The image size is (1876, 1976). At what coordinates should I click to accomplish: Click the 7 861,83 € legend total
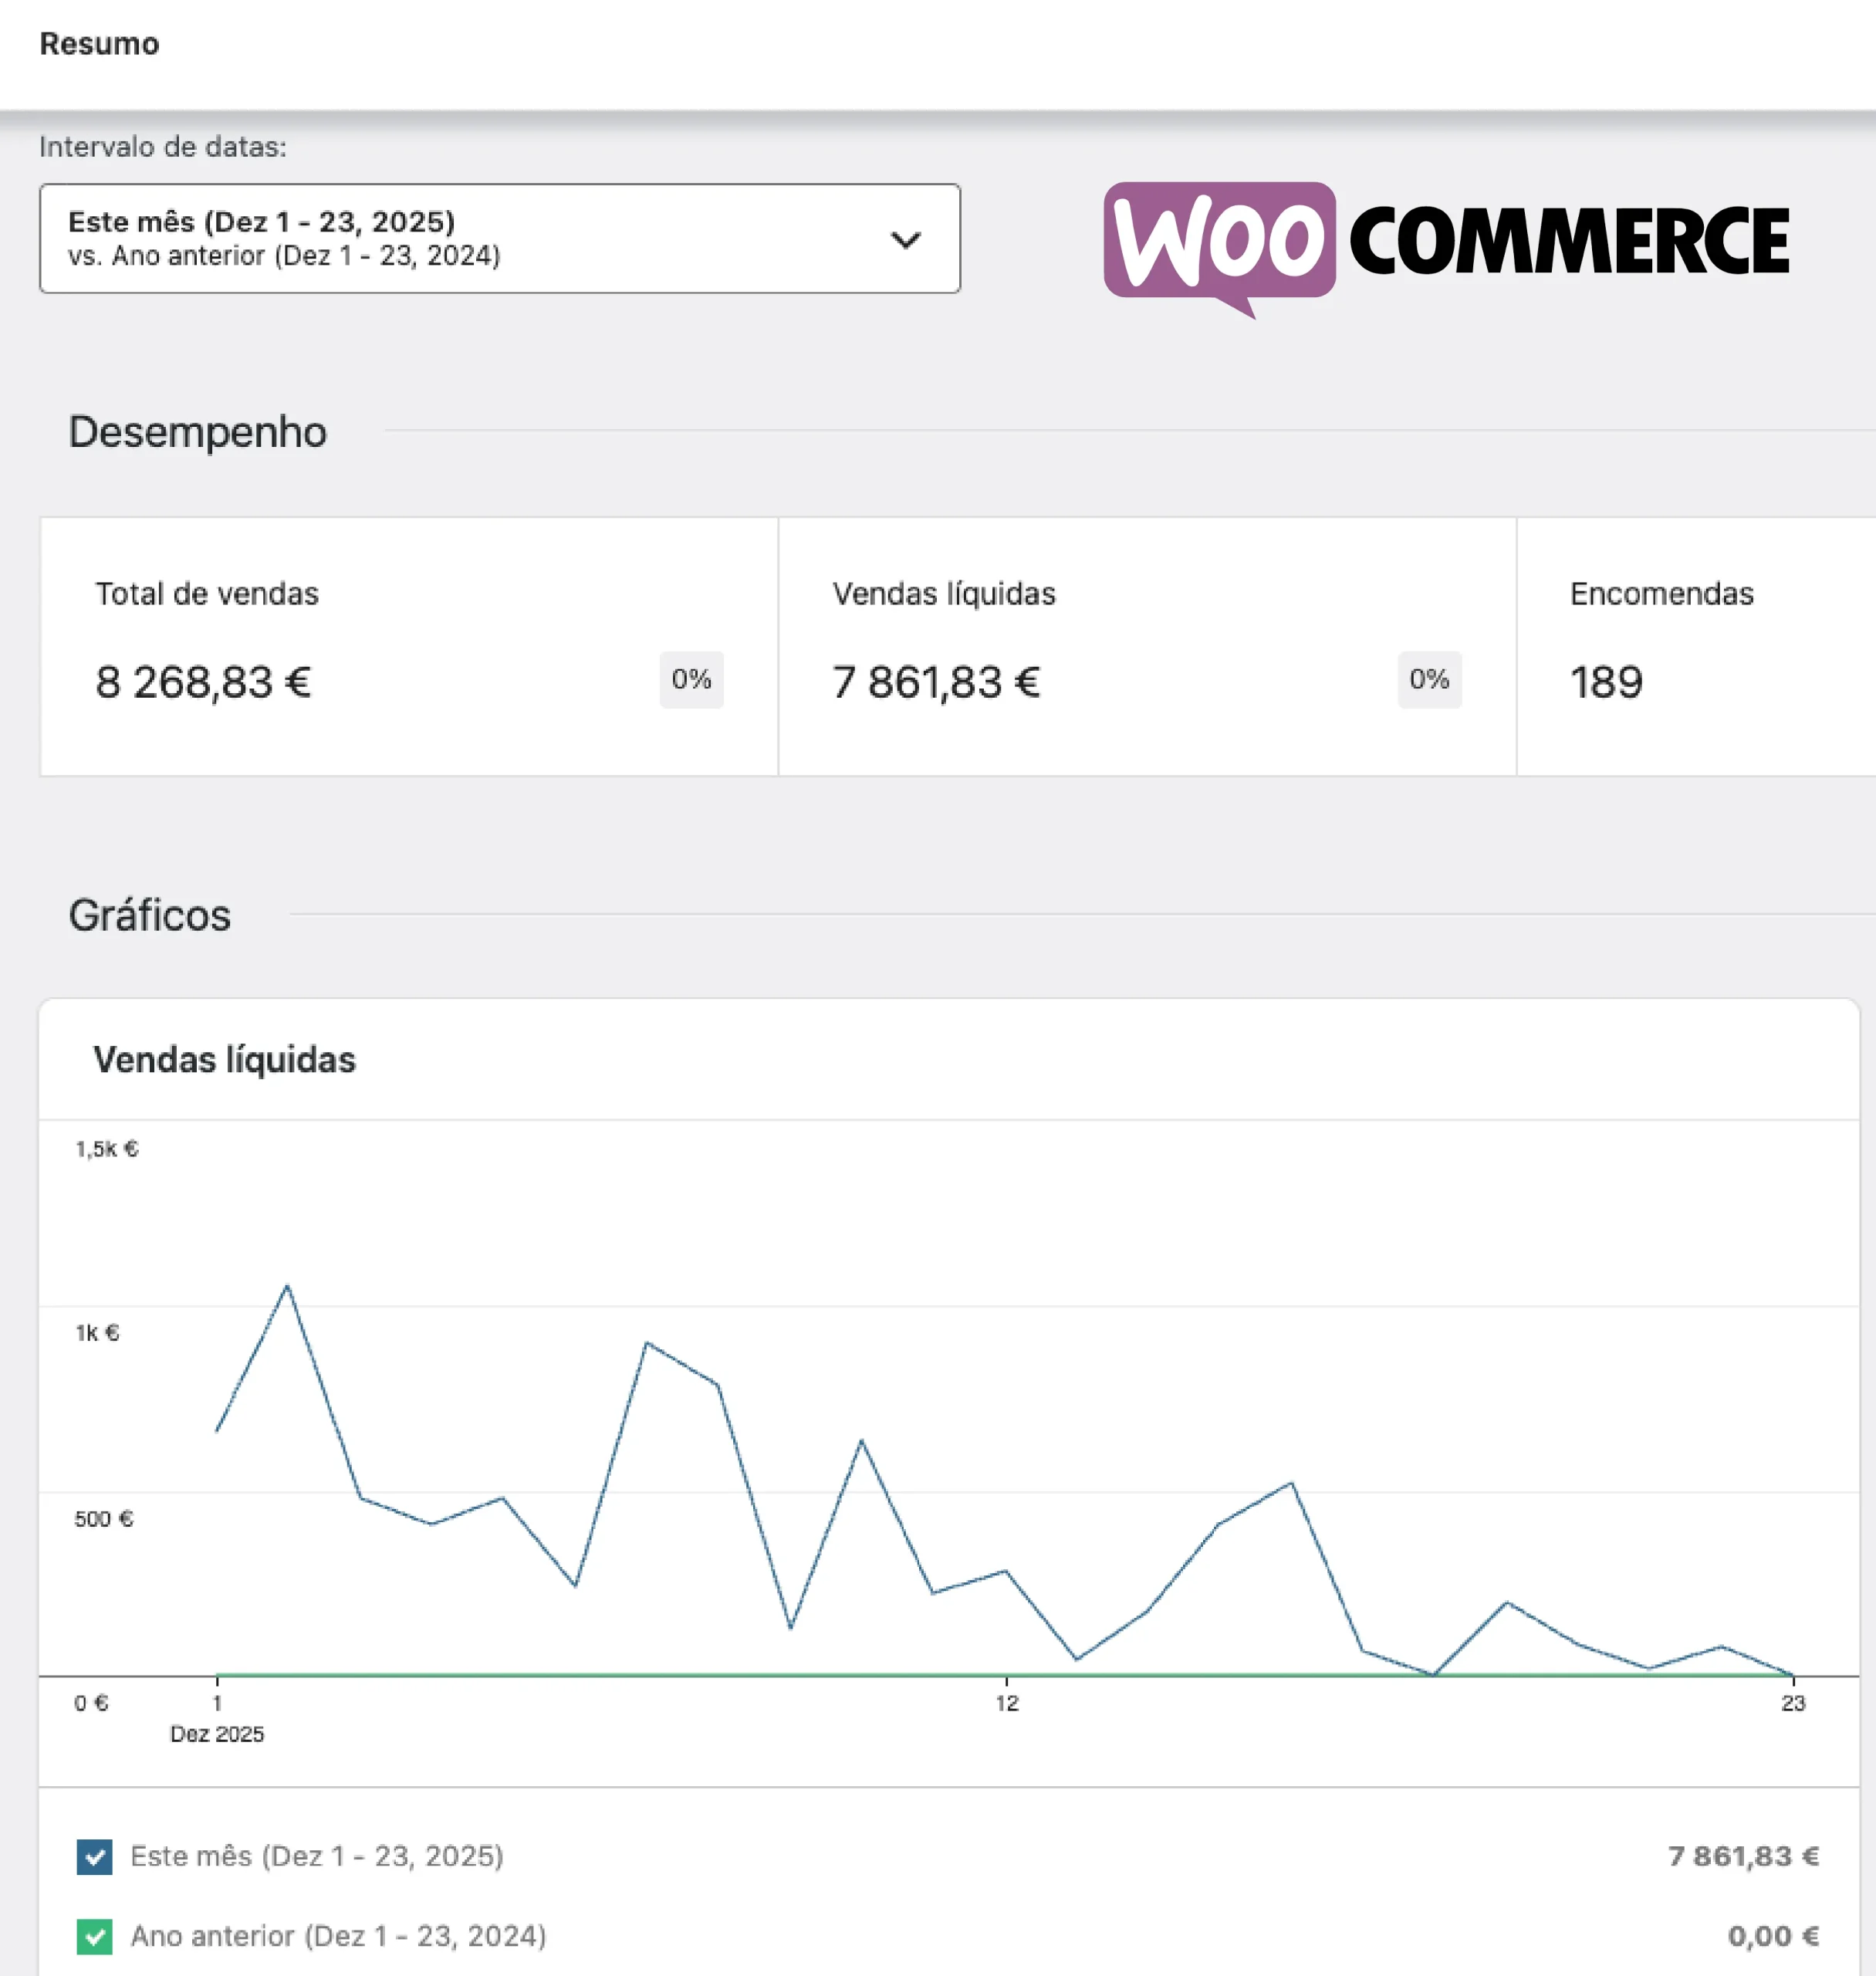click(1743, 1857)
